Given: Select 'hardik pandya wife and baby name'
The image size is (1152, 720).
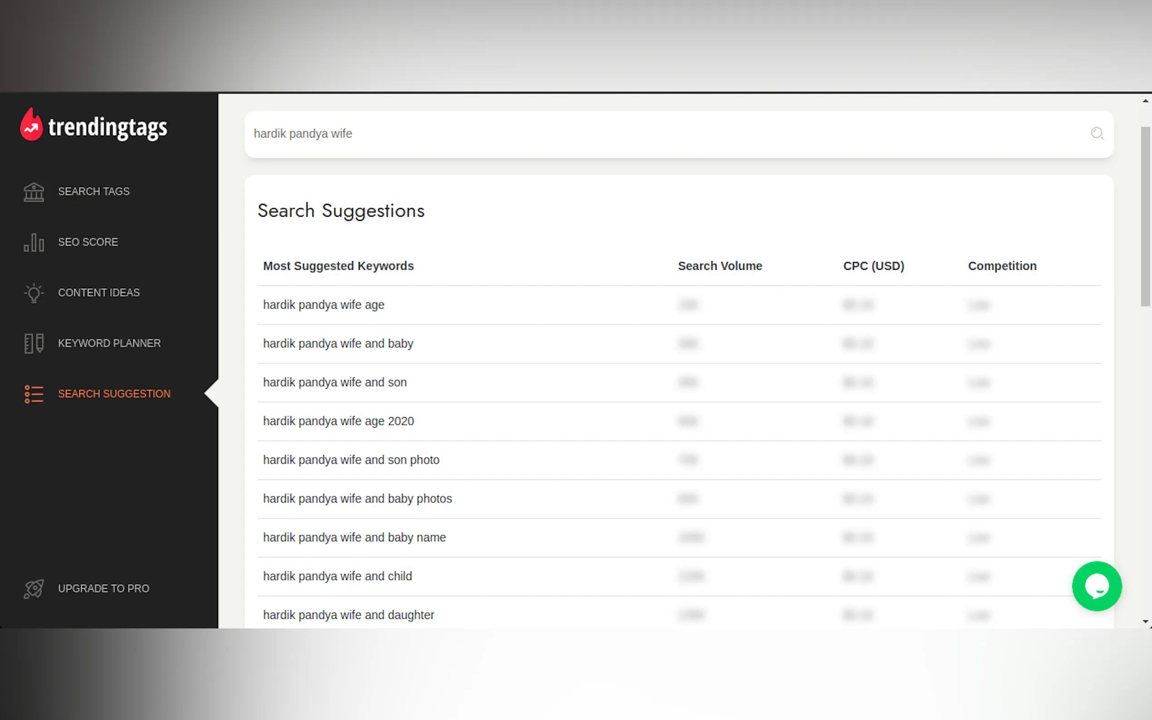Looking at the screenshot, I should pyautogui.click(x=354, y=538).
